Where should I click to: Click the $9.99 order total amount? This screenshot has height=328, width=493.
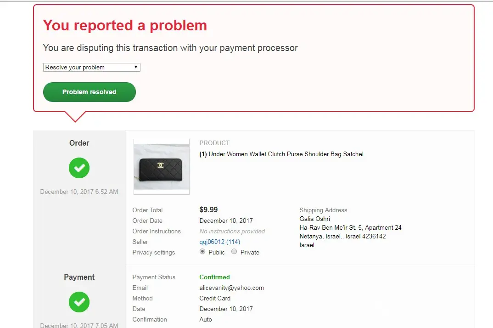click(208, 209)
